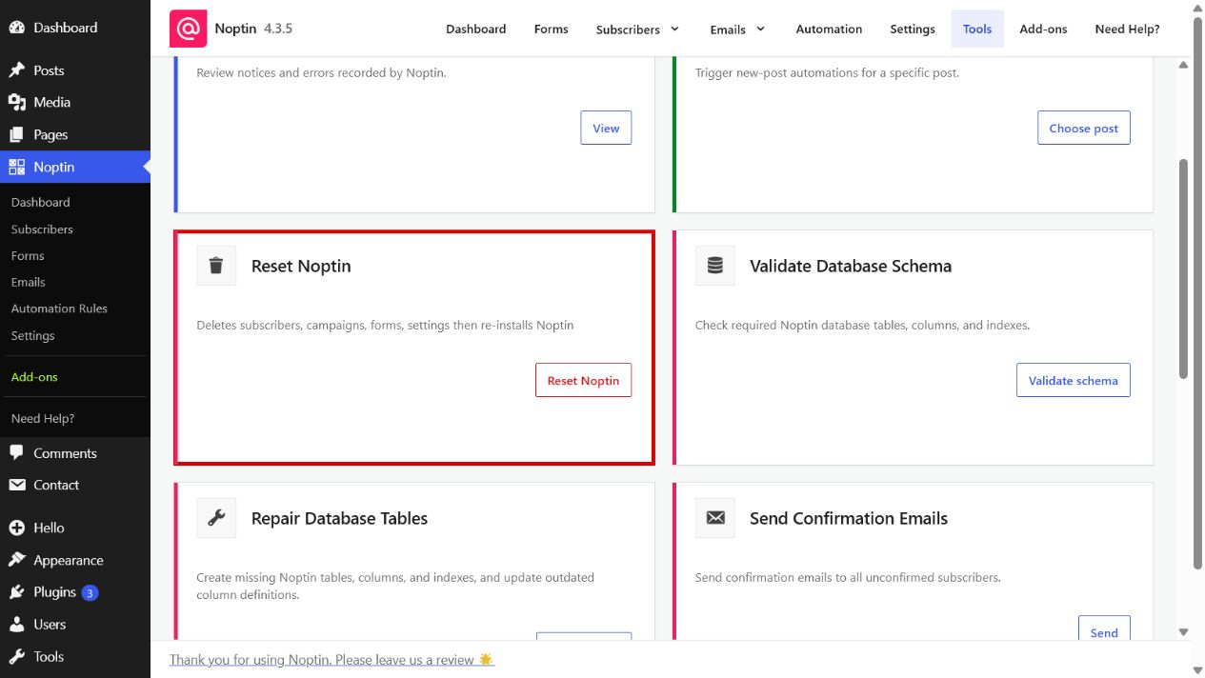This screenshot has height=678, width=1205.
Task: Click the plus icon beside Hello
Action: pos(17,528)
